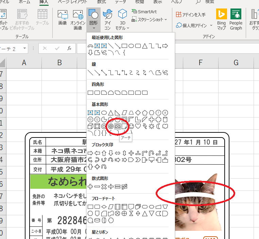Open the データ tab

coord(120,2)
